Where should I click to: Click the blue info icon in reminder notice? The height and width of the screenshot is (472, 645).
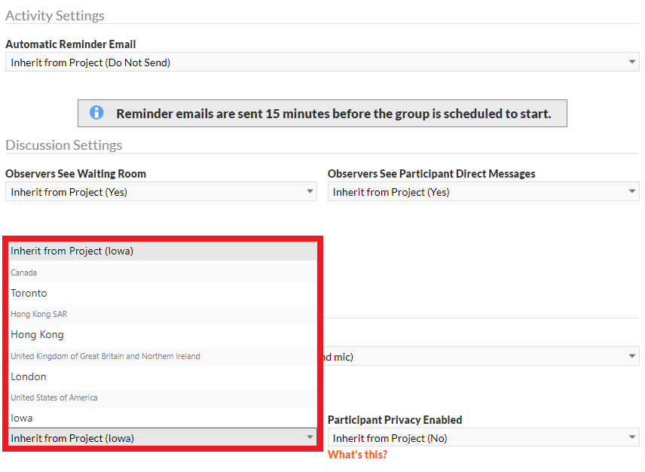pos(96,112)
